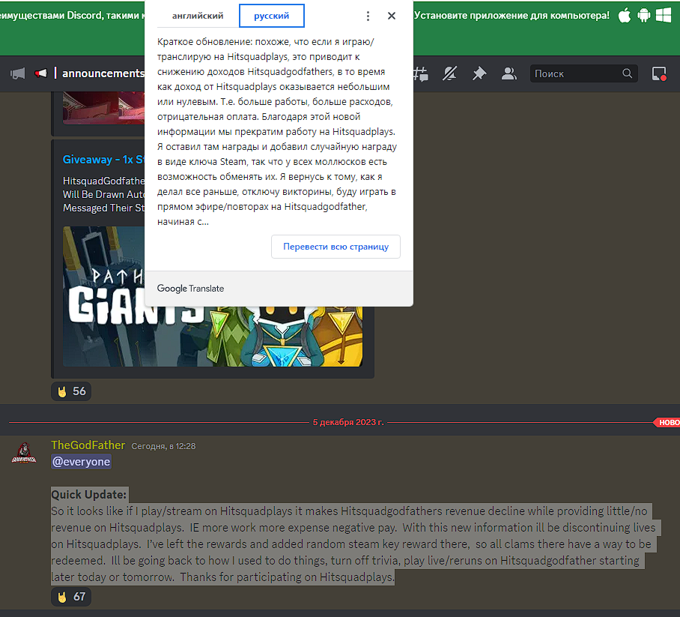Click the Google Translate logo text

click(x=190, y=289)
